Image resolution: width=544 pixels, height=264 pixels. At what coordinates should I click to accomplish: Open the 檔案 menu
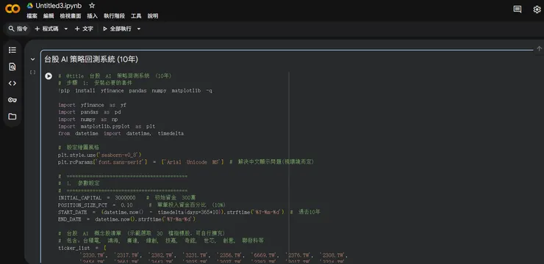pyautogui.click(x=32, y=16)
